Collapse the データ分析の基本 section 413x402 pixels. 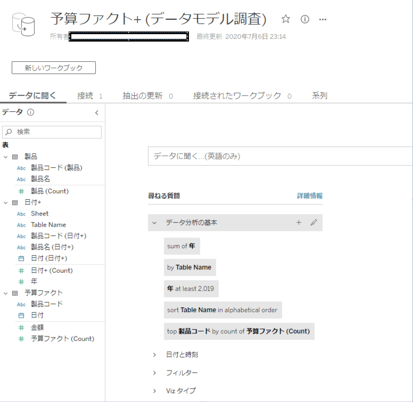point(154,223)
